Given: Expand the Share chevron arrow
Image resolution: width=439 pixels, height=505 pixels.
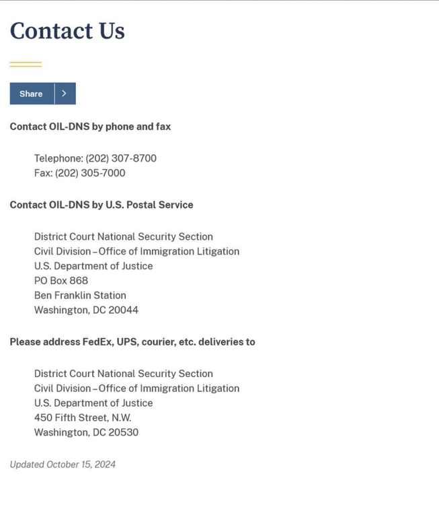Looking at the screenshot, I should 65,94.
